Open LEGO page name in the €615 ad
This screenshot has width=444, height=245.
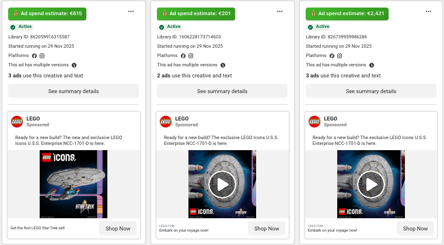point(33,119)
